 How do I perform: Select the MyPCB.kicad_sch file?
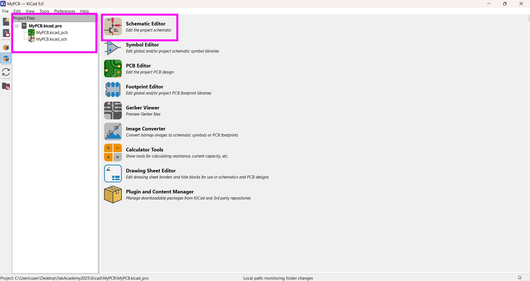[x=51, y=39]
